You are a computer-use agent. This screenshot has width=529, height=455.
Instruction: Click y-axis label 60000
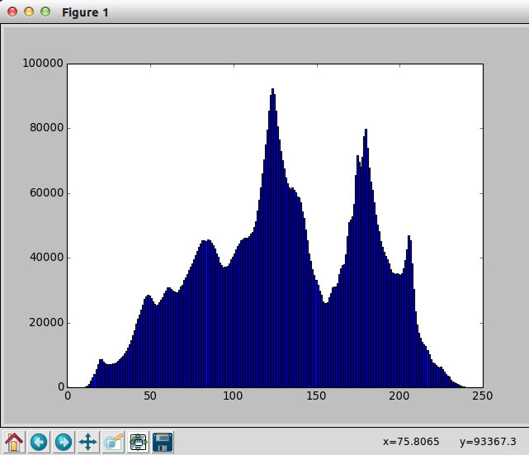[x=46, y=192]
